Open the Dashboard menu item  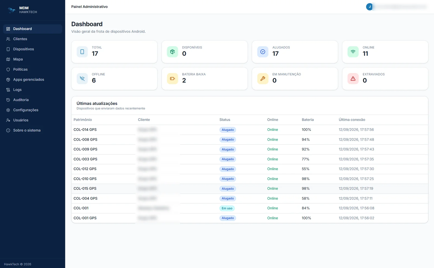tap(33, 29)
